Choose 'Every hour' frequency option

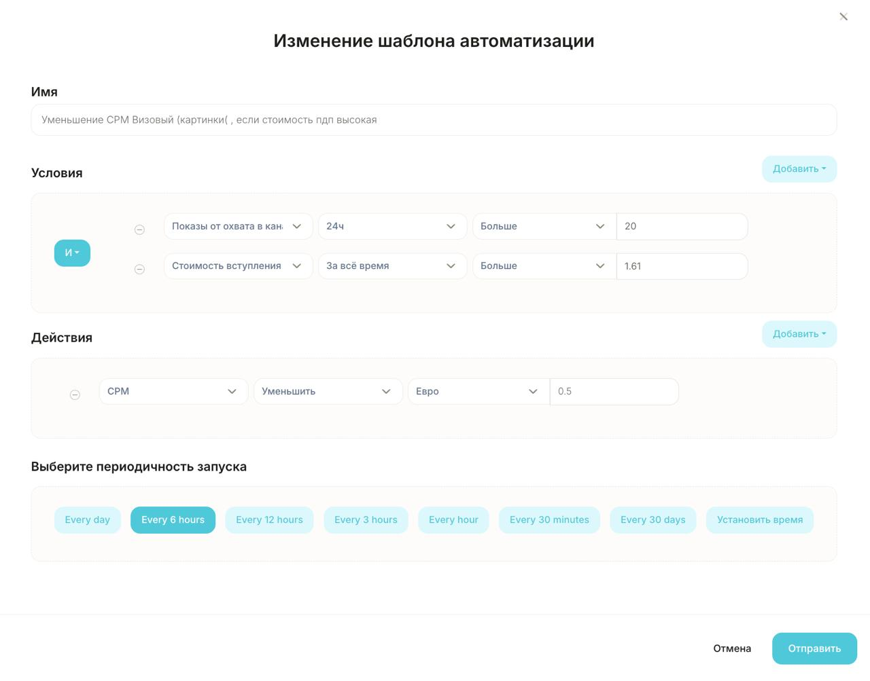point(453,520)
